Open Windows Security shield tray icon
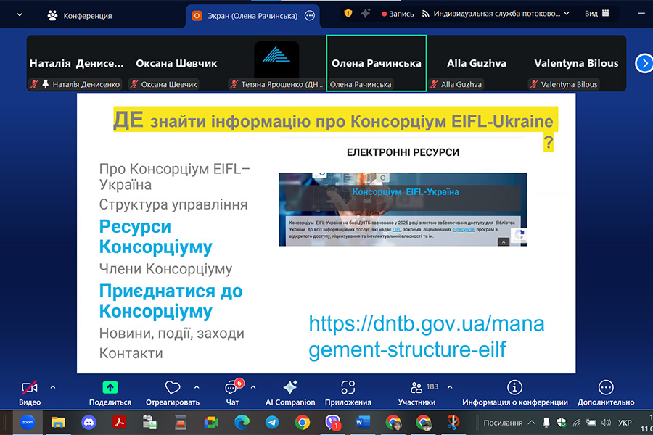Image resolution: width=653 pixels, height=435 pixels. pyautogui.click(x=562, y=423)
